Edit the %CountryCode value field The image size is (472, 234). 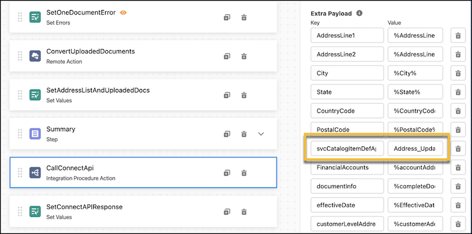pos(415,111)
